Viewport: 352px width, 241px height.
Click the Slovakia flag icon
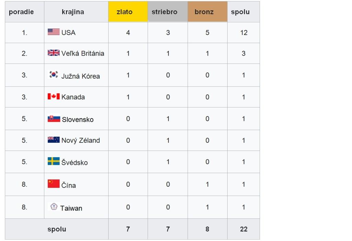click(x=54, y=119)
